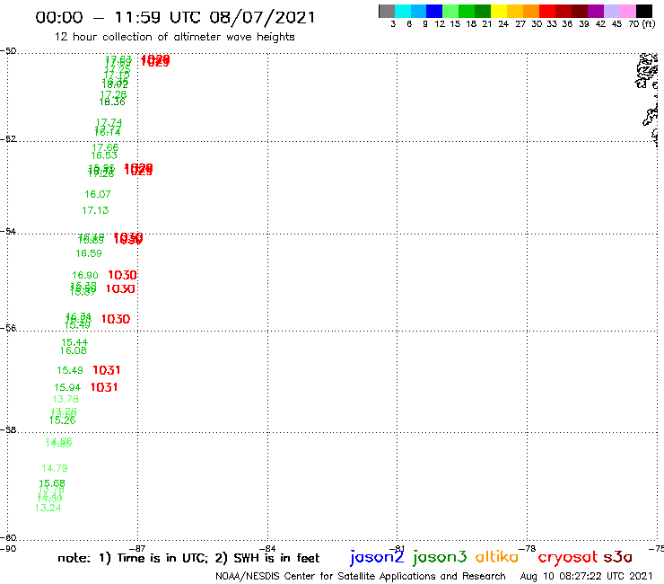Viewport: 664px width, 584px height.
Task: Click the wave height value 17.13
Action: 95,210
